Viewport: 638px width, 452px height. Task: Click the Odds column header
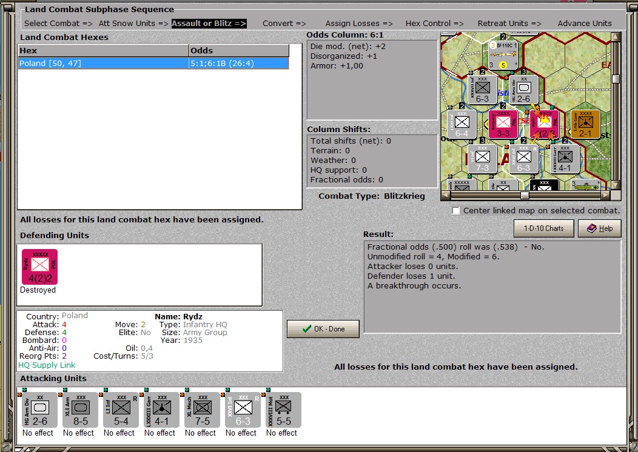click(x=239, y=50)
